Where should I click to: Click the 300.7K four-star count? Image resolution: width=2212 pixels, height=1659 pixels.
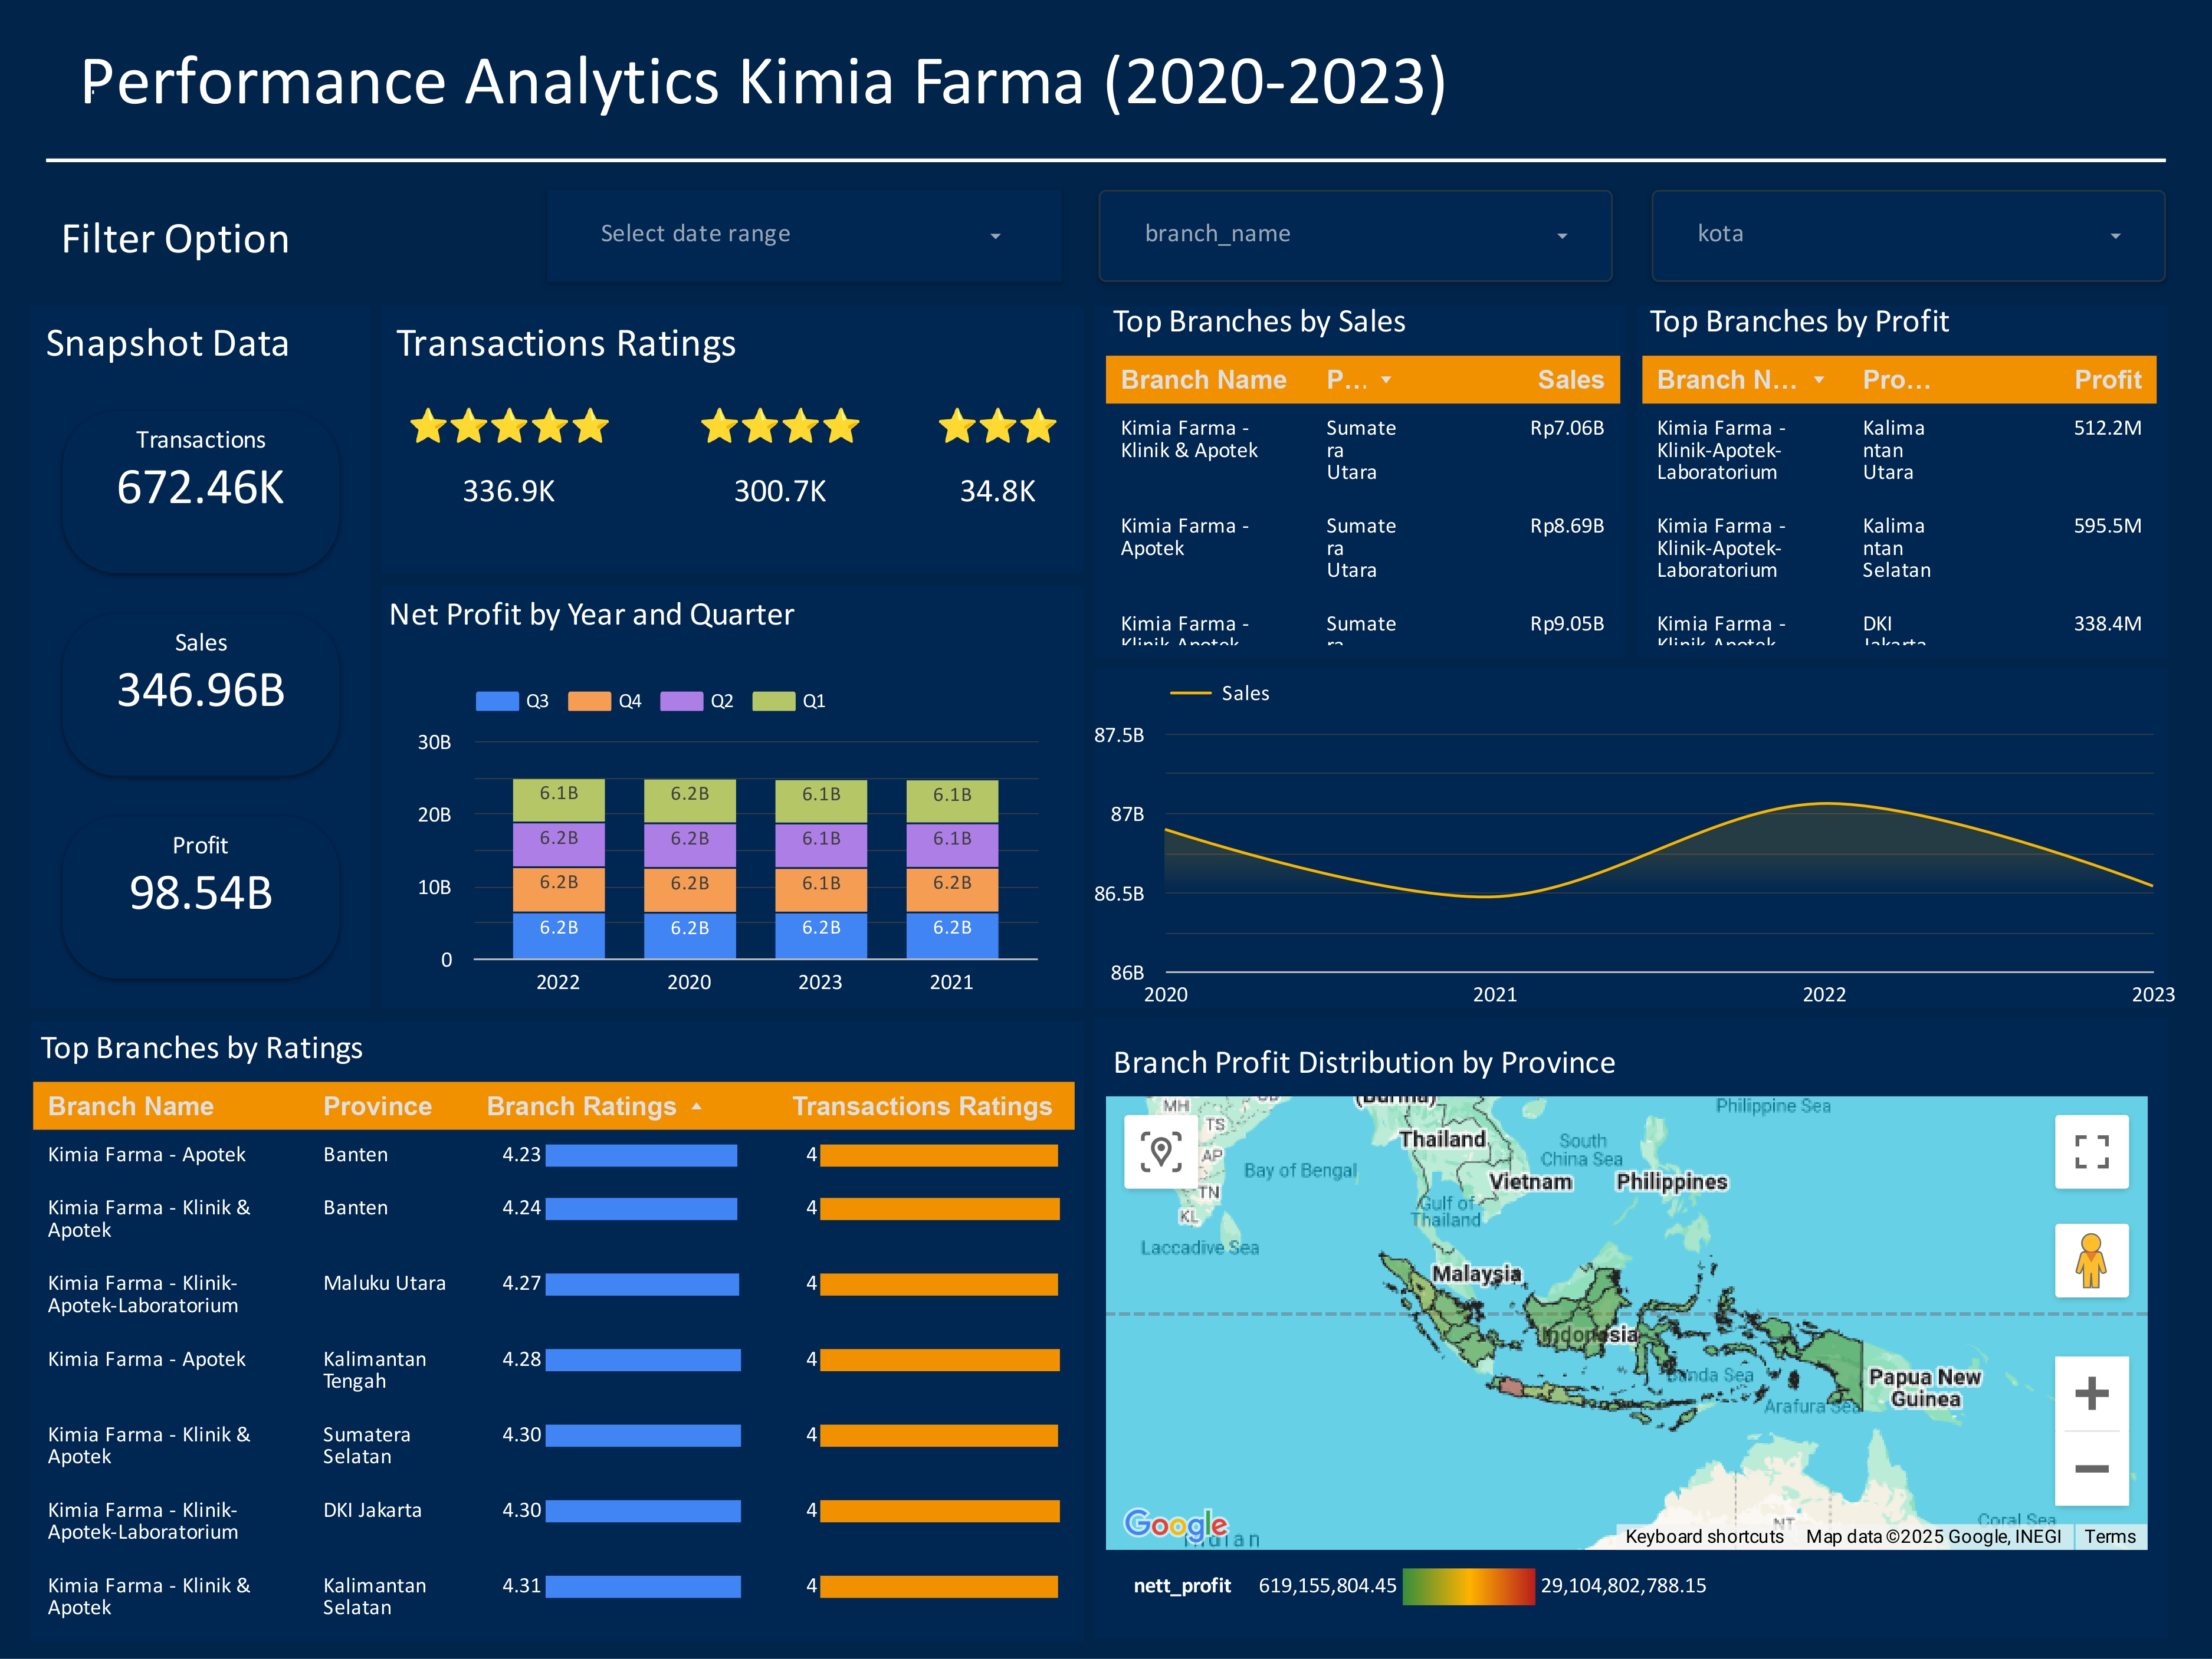click(780, 491)
